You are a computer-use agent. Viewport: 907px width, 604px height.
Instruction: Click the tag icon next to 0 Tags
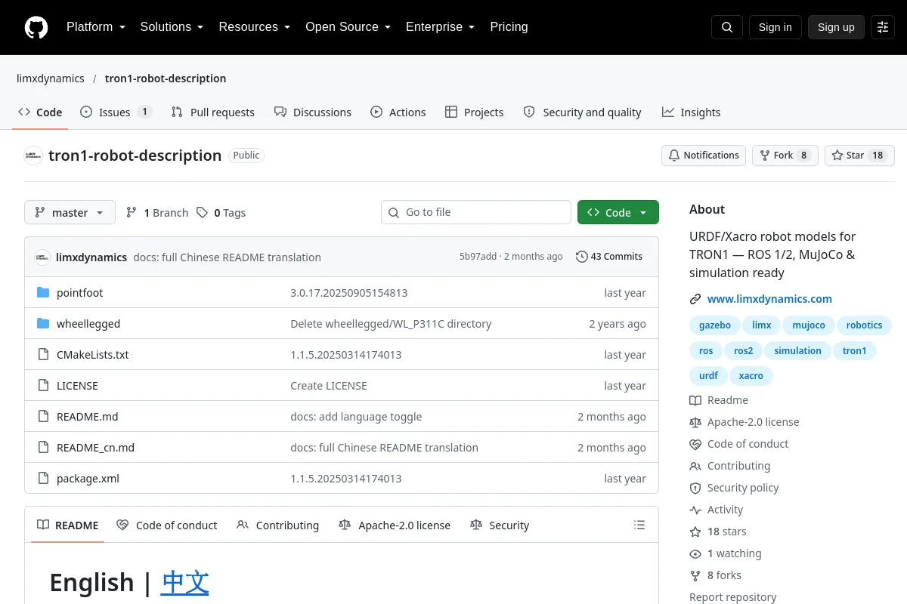[x=202, y=213]
